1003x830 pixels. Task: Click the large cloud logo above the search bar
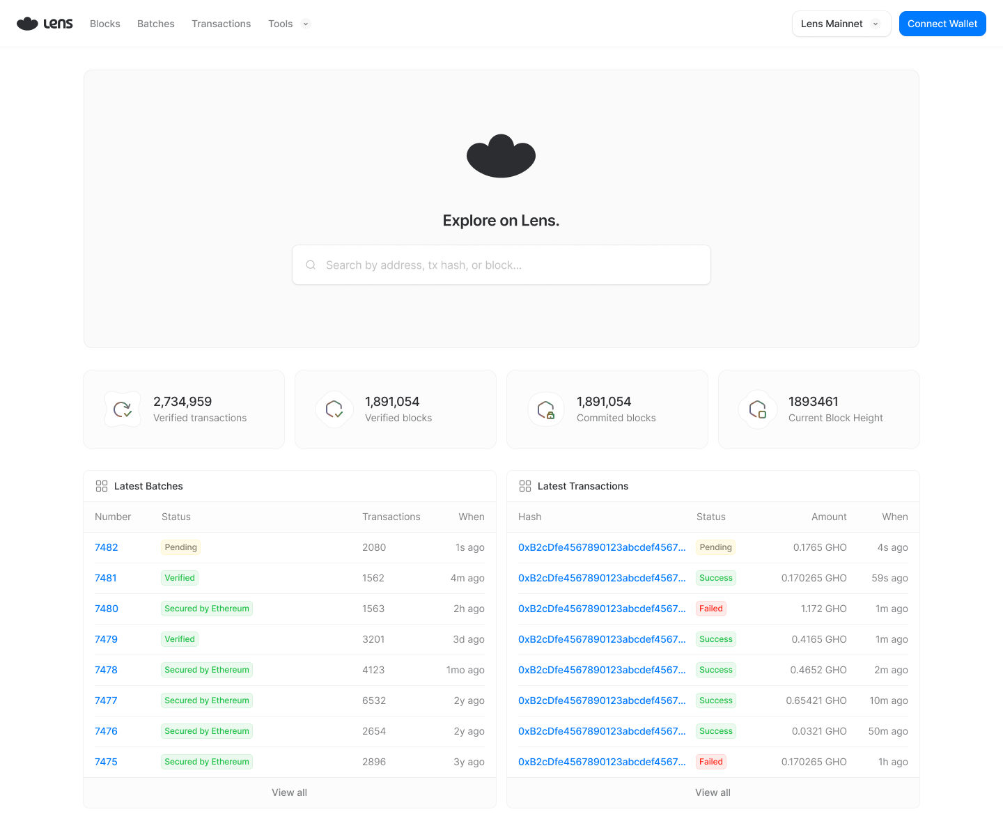coord(501,156)
